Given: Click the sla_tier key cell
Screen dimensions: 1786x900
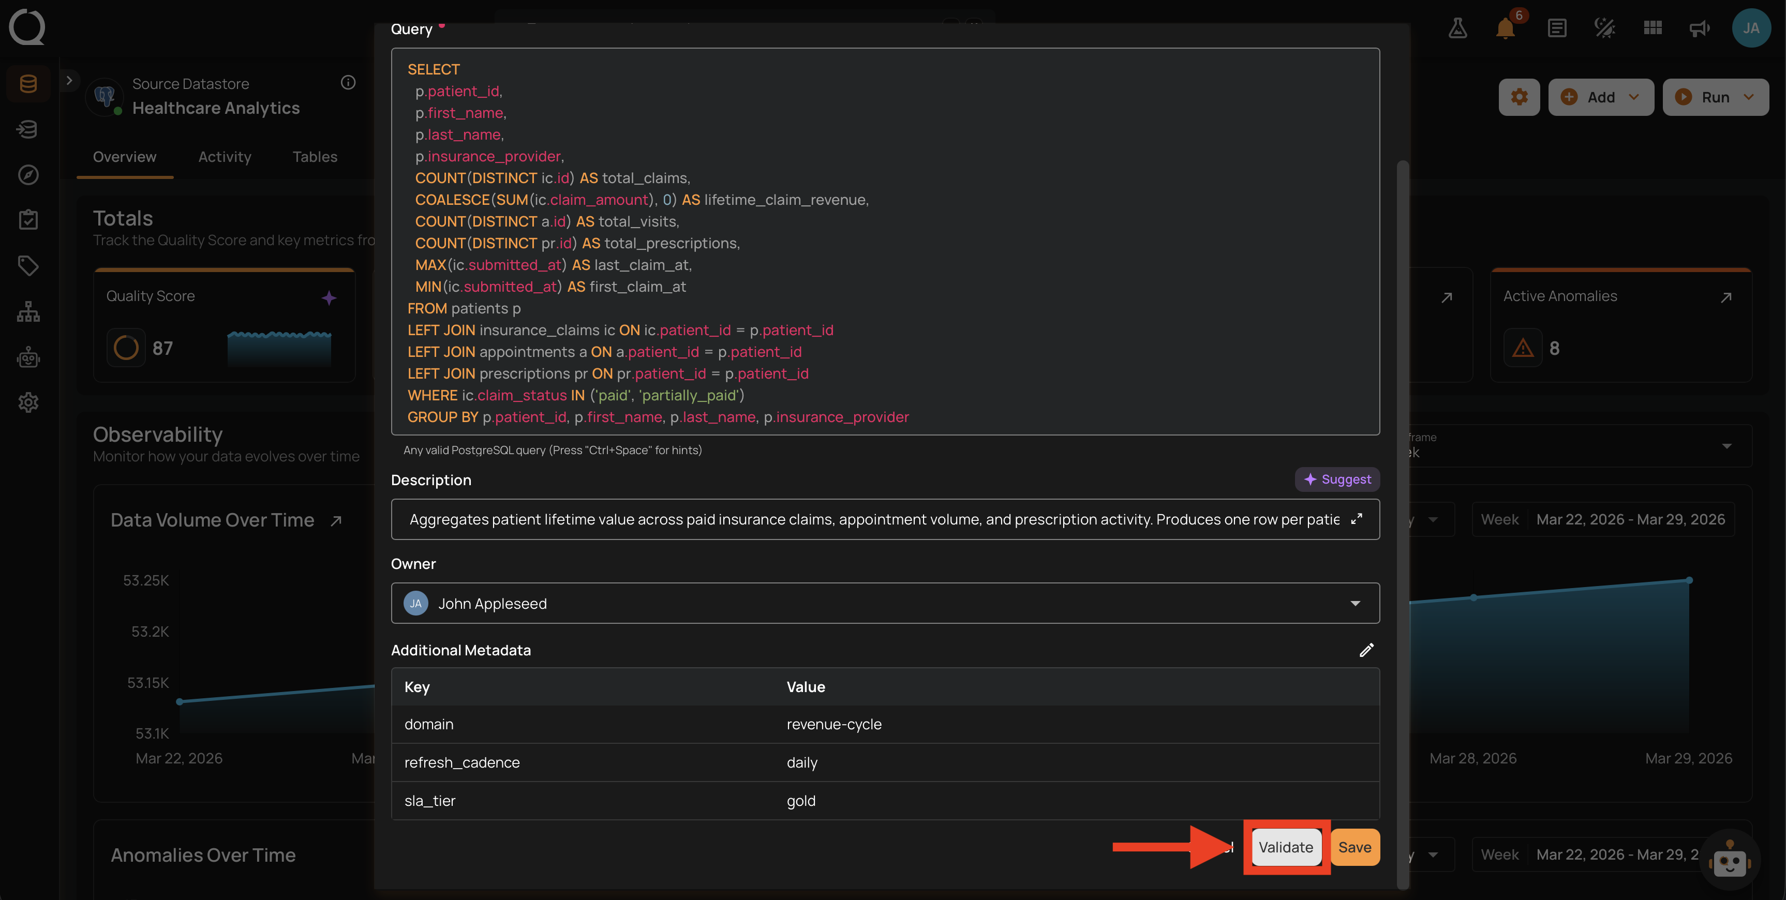Looking at the screenshot, I should (x=430, y=800).
